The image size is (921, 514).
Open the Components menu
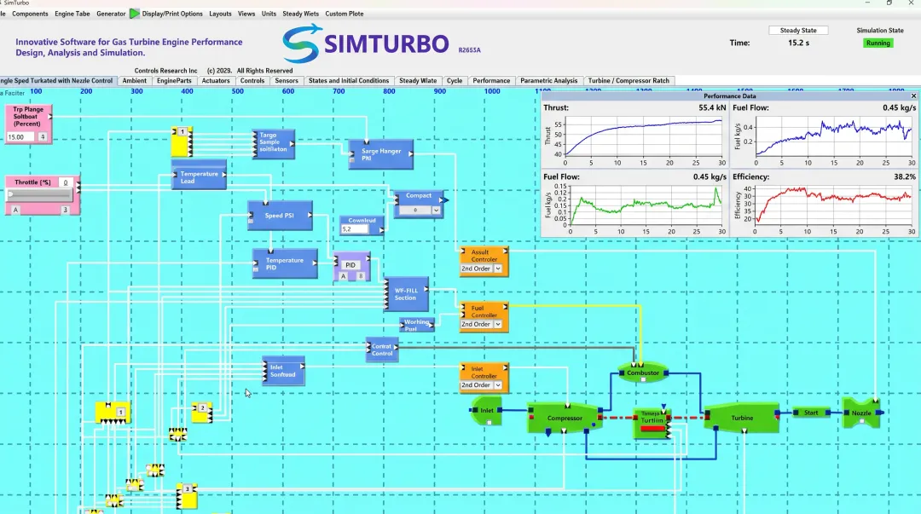point(30,14)
